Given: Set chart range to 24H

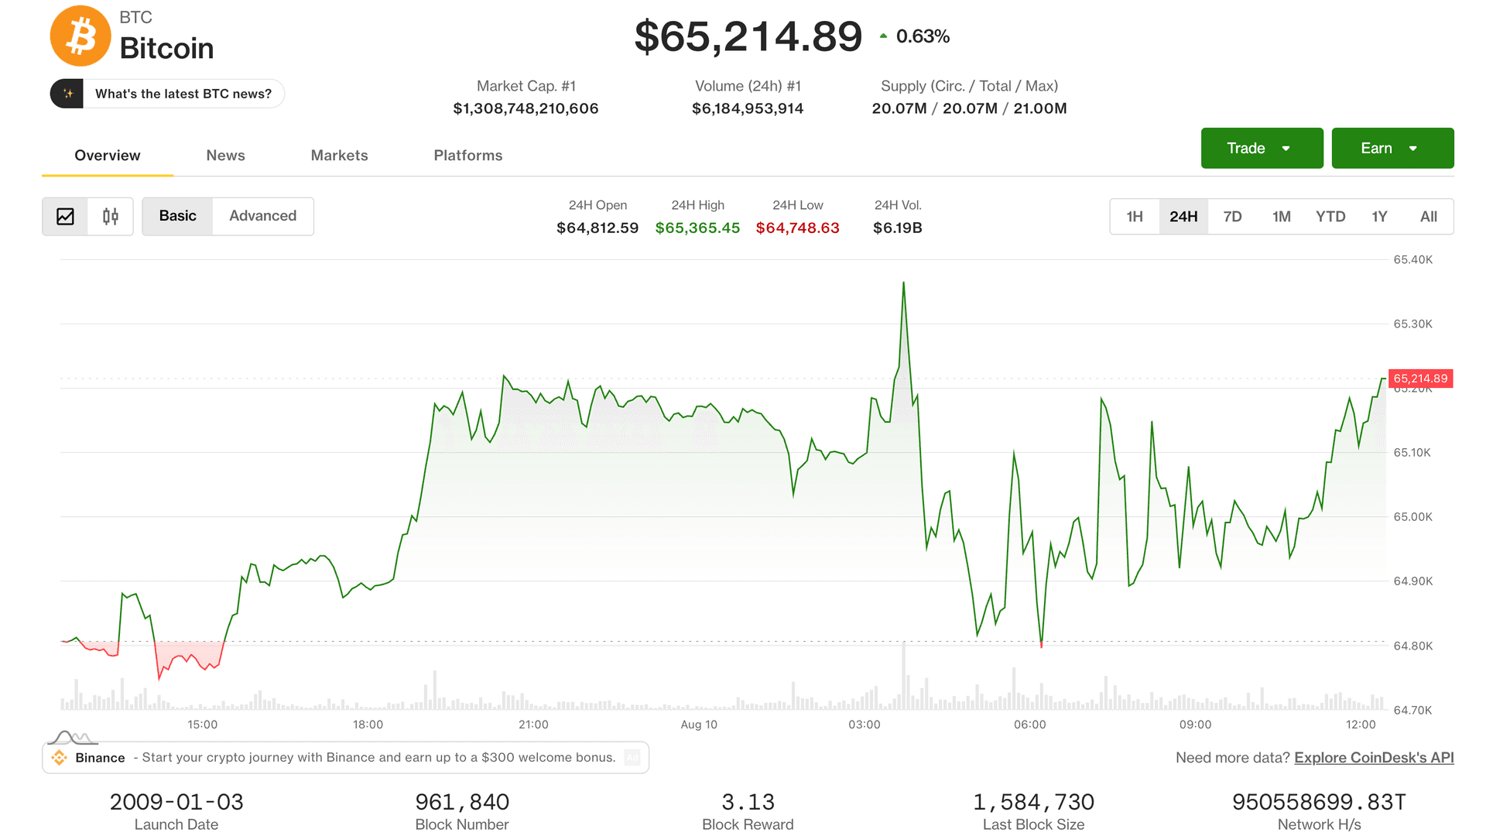Looking at the screenshot, I should (x=1183, y=217).
